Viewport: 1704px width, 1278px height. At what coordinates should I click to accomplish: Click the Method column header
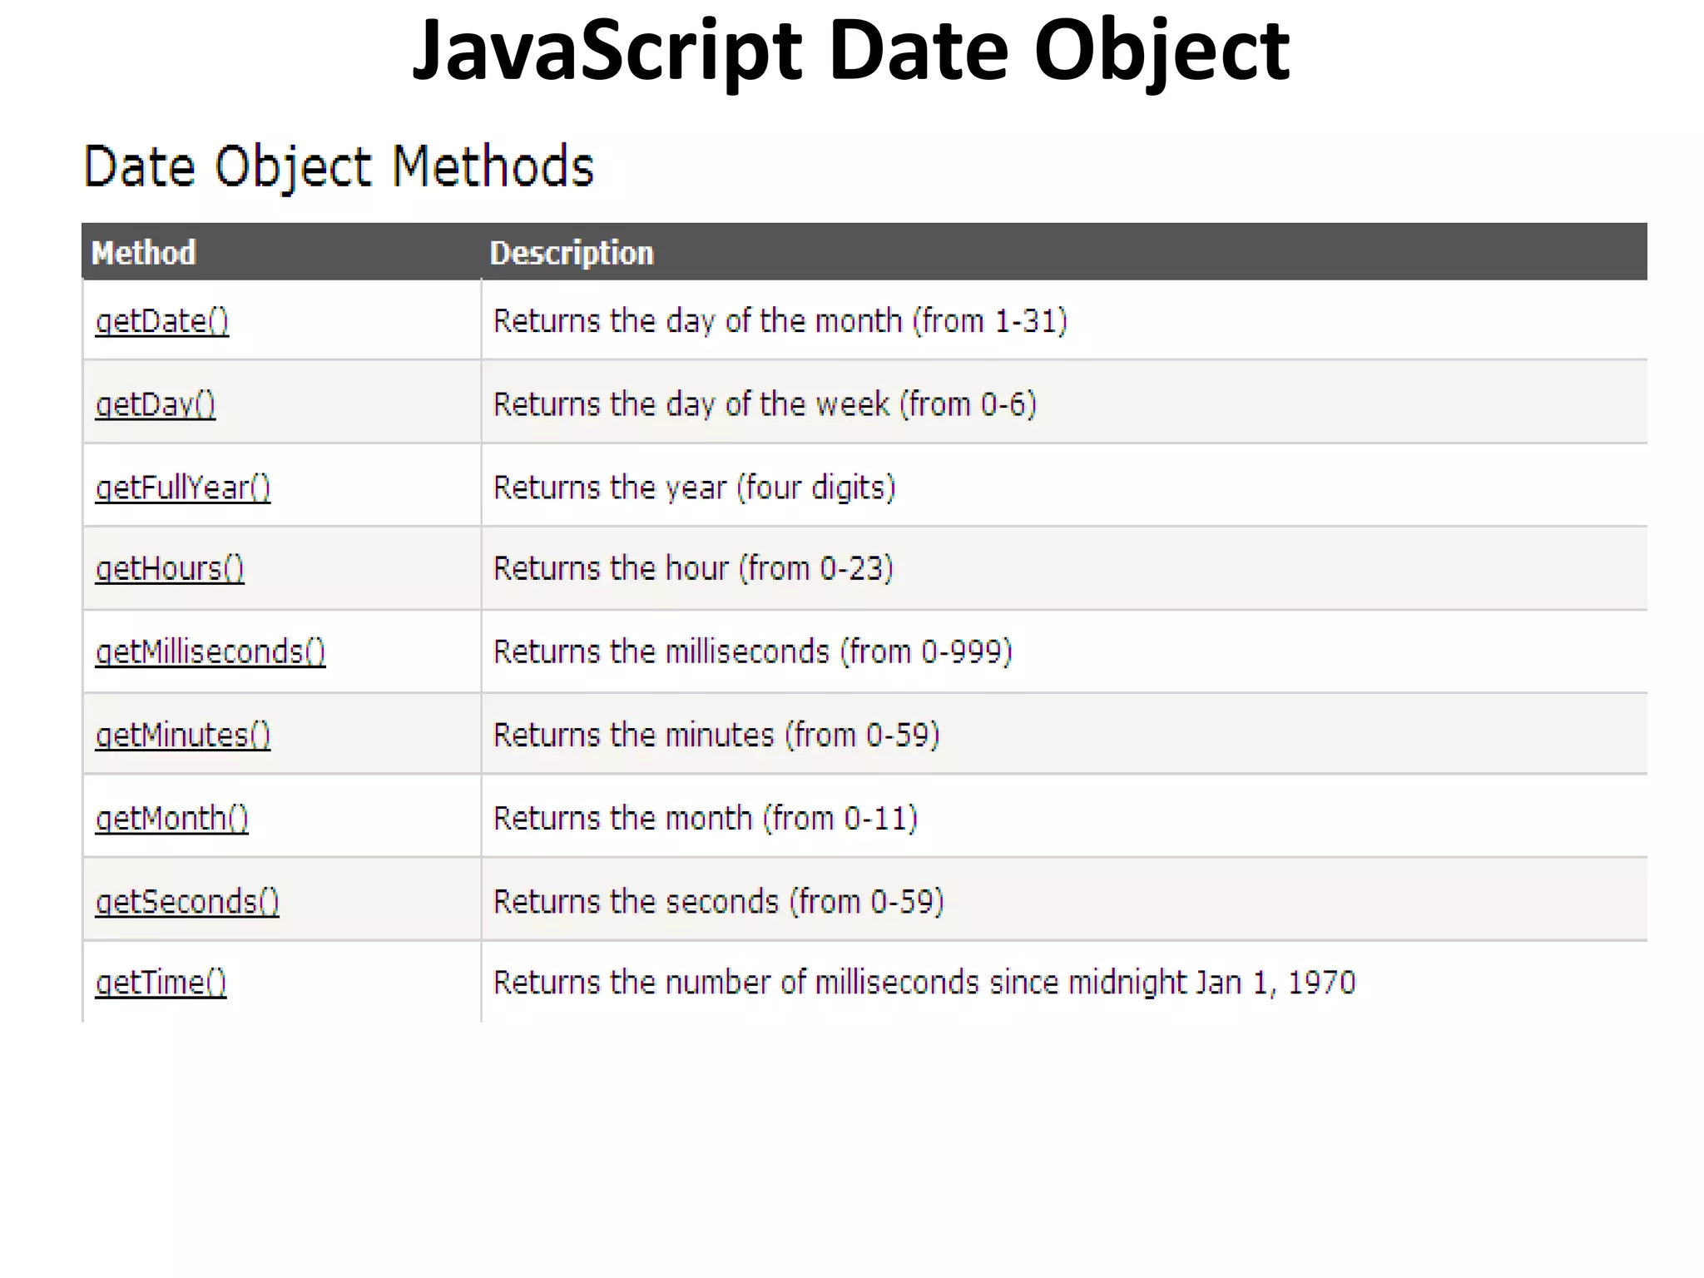pyautogui.click(x=143, y=253)
